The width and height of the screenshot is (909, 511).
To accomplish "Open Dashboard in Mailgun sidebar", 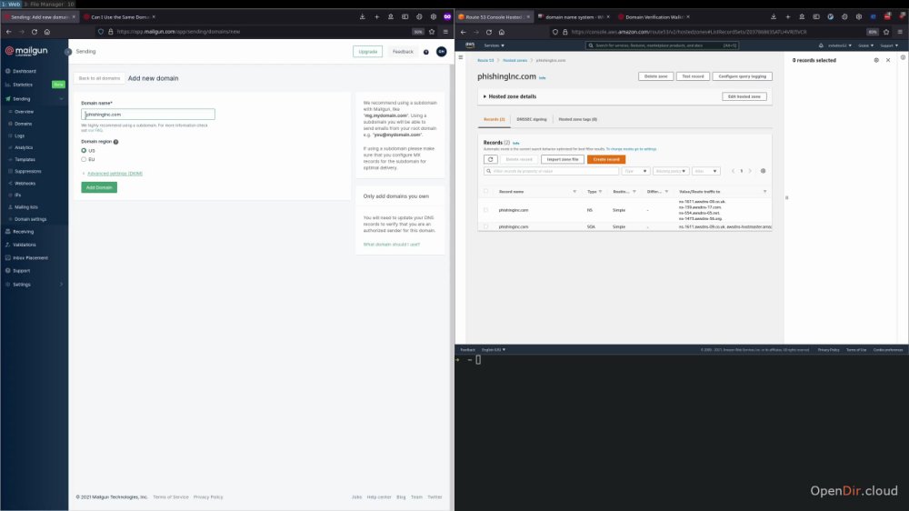I will (25, 71).
